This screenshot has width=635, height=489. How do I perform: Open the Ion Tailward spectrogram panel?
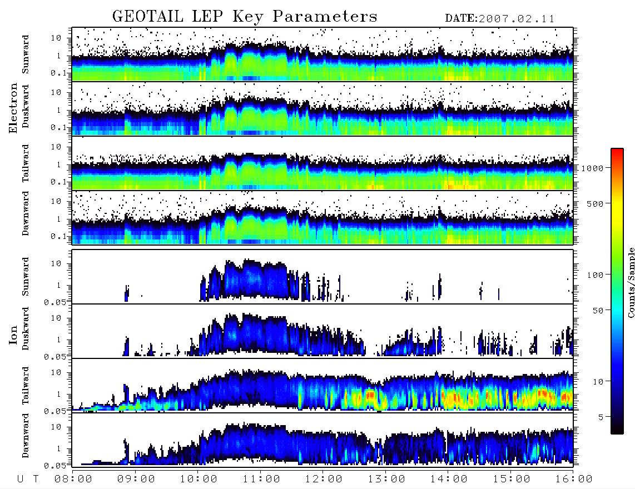(x=323, y=386)
